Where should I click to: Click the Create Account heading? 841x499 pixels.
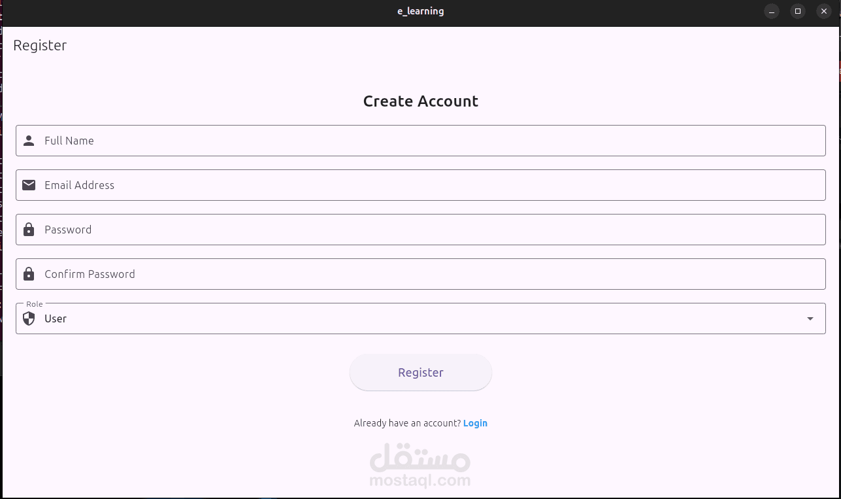click(x=420, y=101)
